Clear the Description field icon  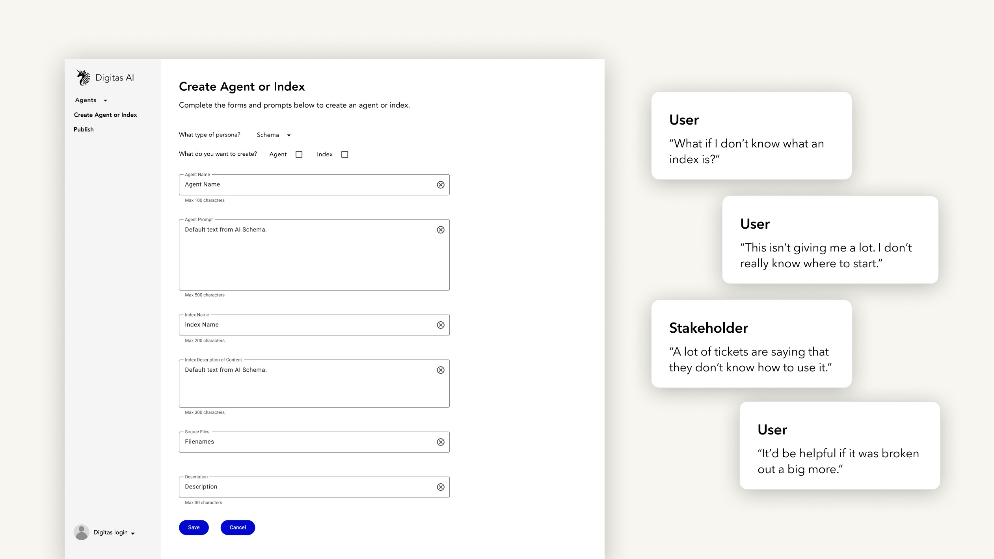441,487
